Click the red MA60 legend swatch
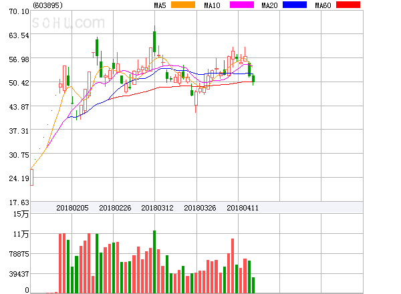Screen dimensions: 401x294 pos(348,5)
